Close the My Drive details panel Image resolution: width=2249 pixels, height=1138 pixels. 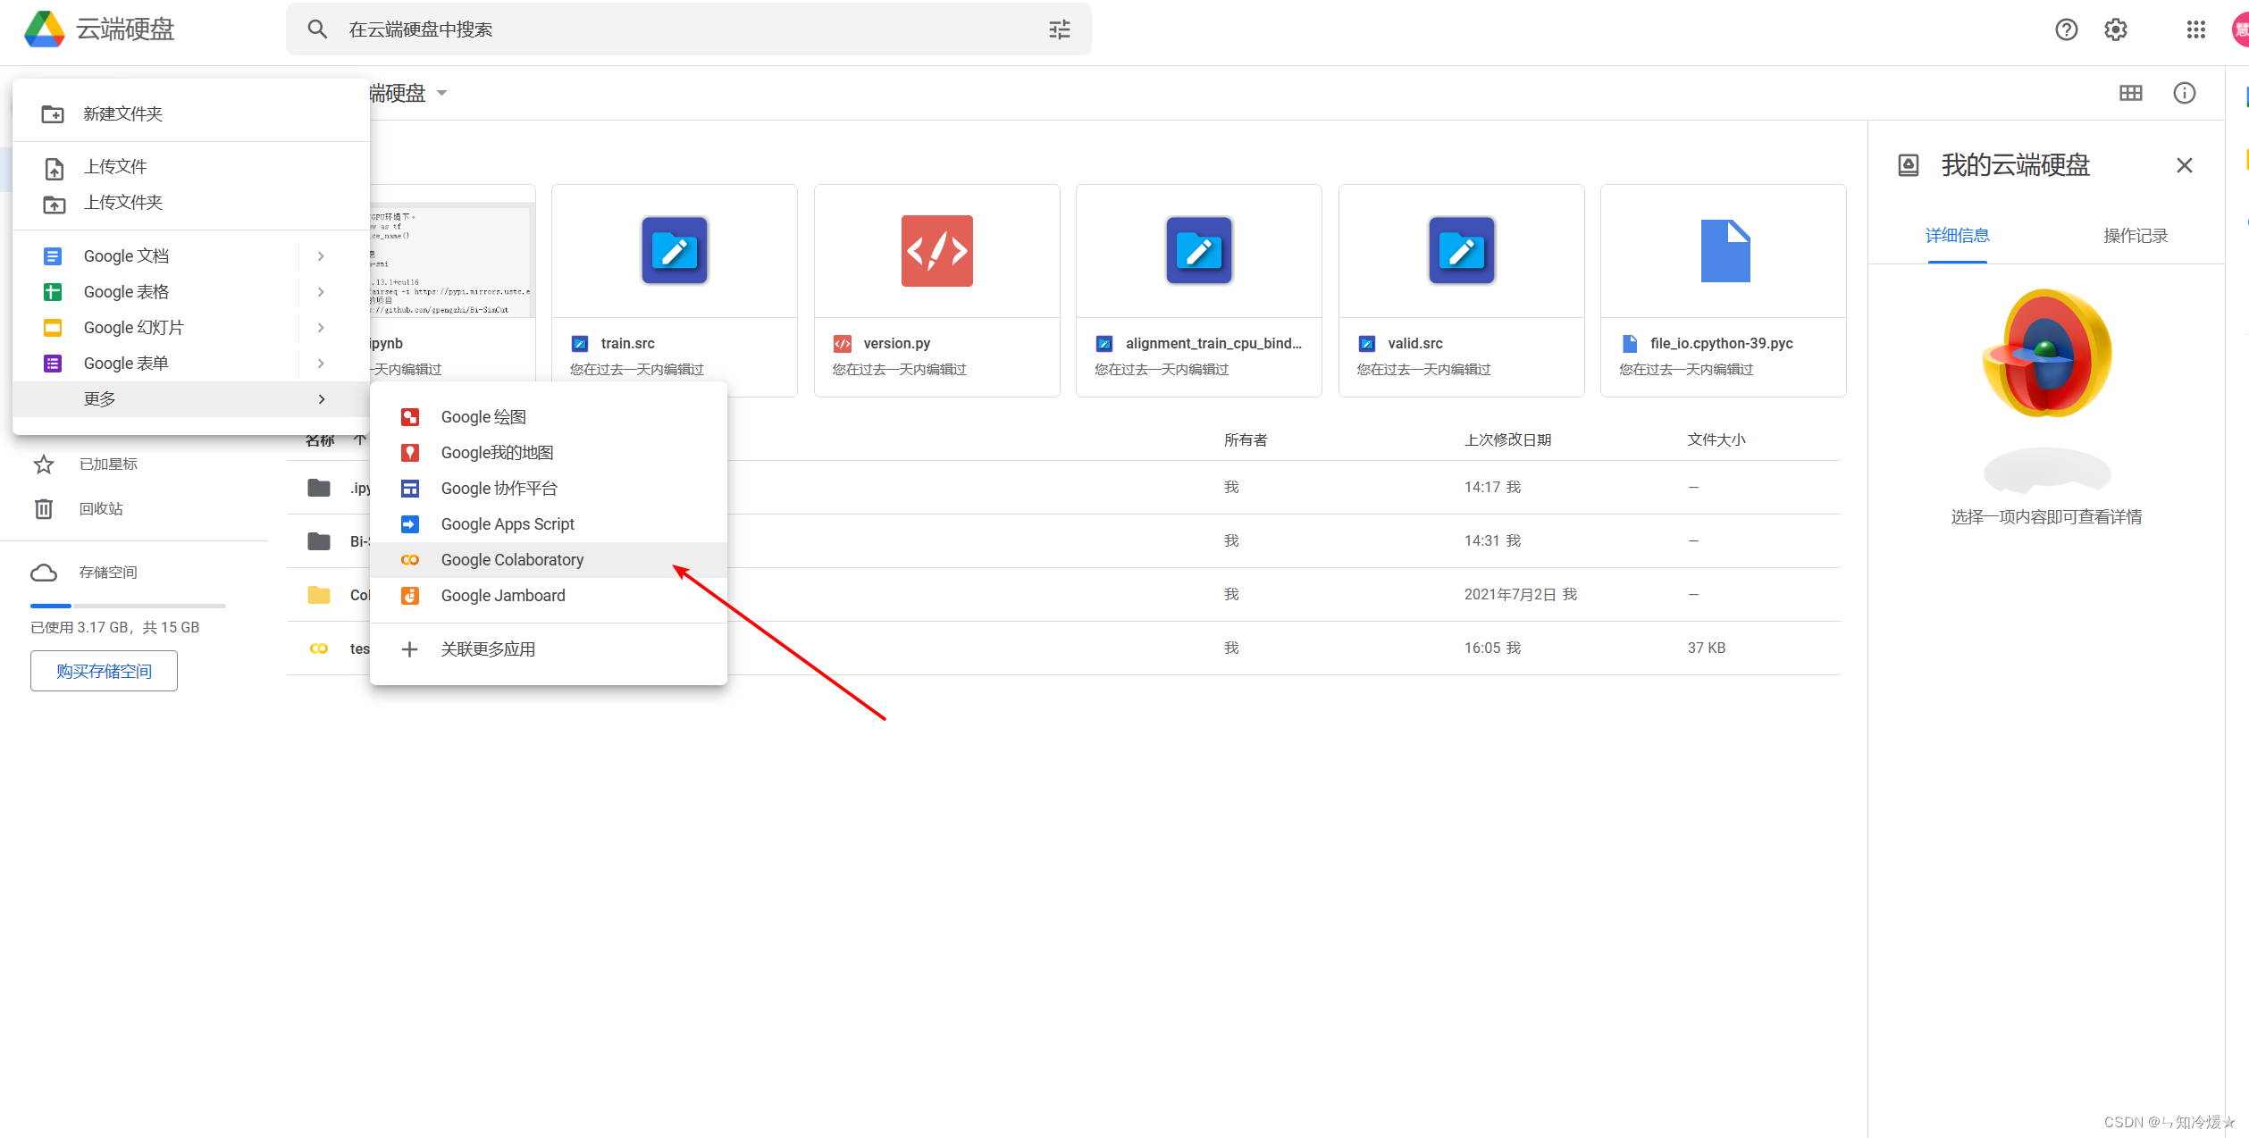2184,165
